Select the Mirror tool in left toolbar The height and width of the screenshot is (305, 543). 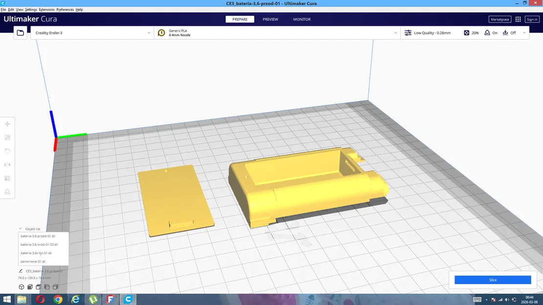pos(7,164)
